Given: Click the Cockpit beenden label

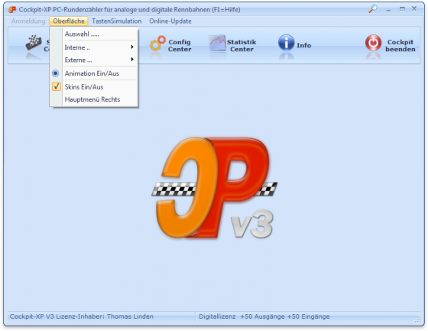Looking at the screenshot, I should 400,46.
